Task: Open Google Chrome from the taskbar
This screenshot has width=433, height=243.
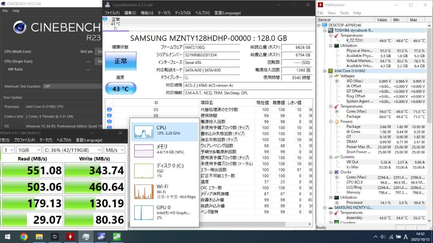Action: point(24,237)
